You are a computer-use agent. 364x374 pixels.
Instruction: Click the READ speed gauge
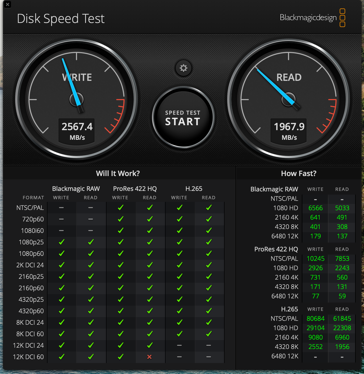coord(288,99)
